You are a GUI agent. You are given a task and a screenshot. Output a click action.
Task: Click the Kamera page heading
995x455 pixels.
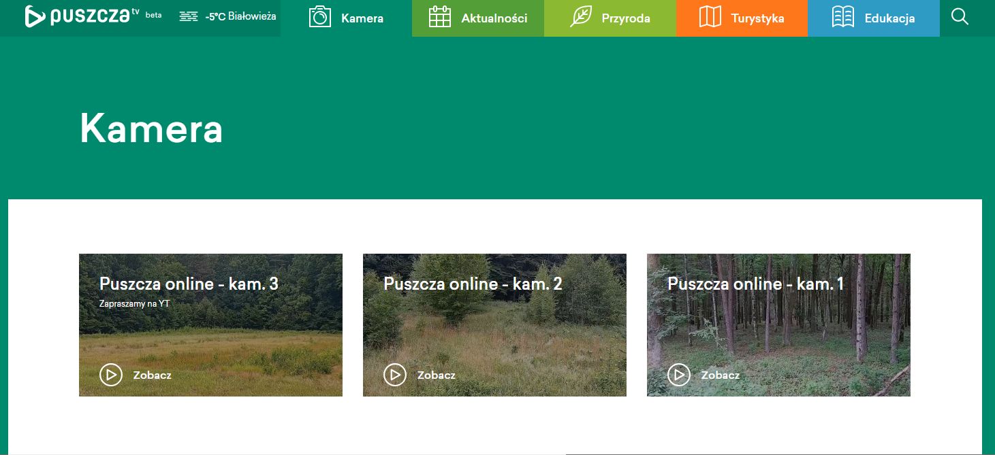tap(151, 128)
